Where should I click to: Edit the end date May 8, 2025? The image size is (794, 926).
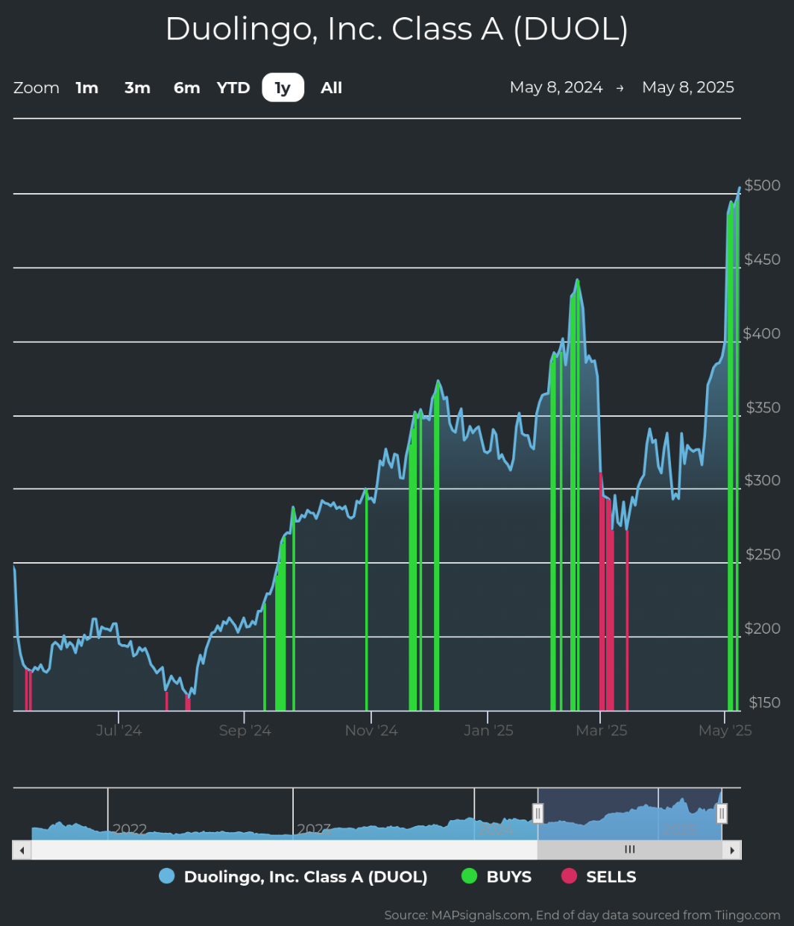pos(688,87)
